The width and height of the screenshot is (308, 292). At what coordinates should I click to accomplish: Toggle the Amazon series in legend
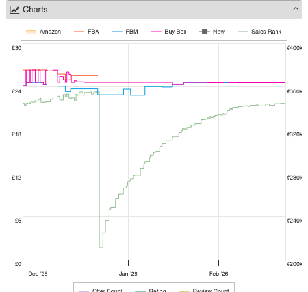(44, 32)
